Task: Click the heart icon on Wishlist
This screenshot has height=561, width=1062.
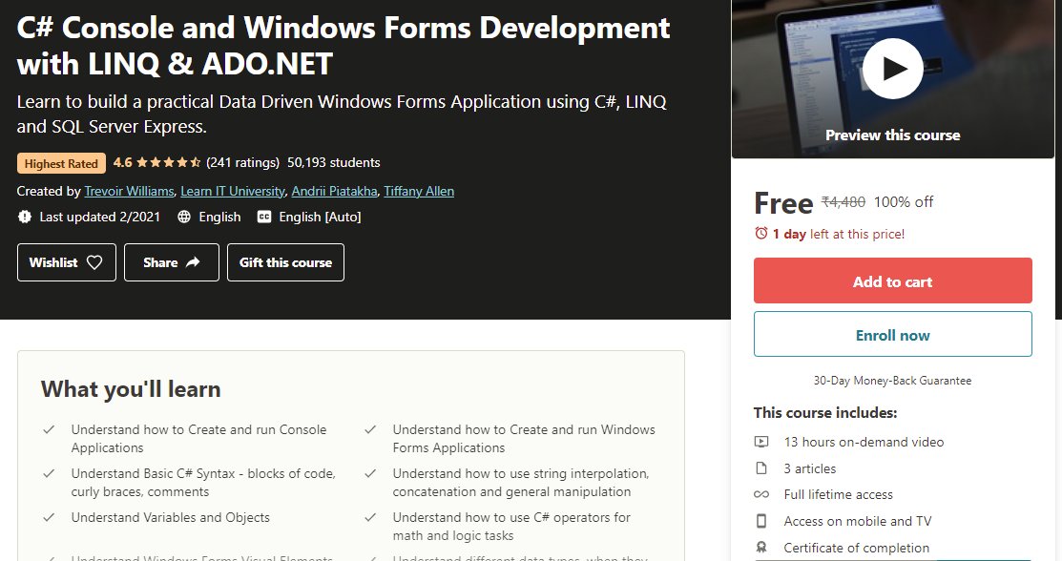Action: (94, 262)
